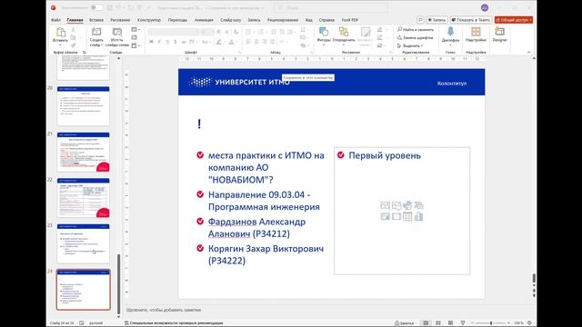Switch to the Foxit PDF tab
The width and height of the screenshot is (582, 327).
350,20
